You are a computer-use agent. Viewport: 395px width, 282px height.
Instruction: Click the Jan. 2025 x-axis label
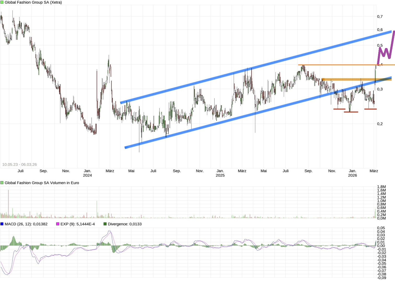220,173
